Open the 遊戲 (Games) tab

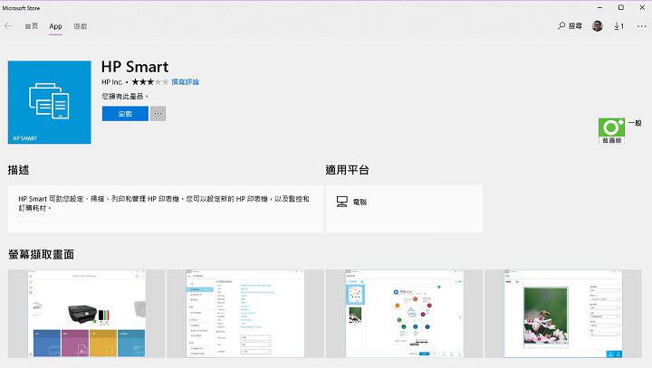click(x=81, y=26)
